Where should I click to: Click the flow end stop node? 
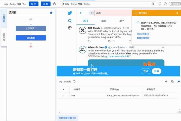[31, 47]
